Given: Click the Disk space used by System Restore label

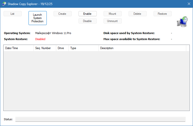Looking at the screenshot, I should point(129,33).
